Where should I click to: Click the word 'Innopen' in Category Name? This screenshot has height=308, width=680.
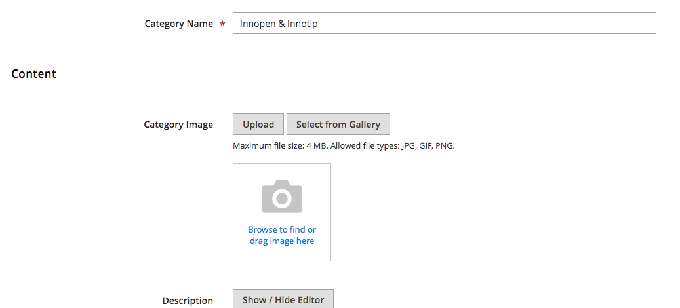click(x=257, y=24)
